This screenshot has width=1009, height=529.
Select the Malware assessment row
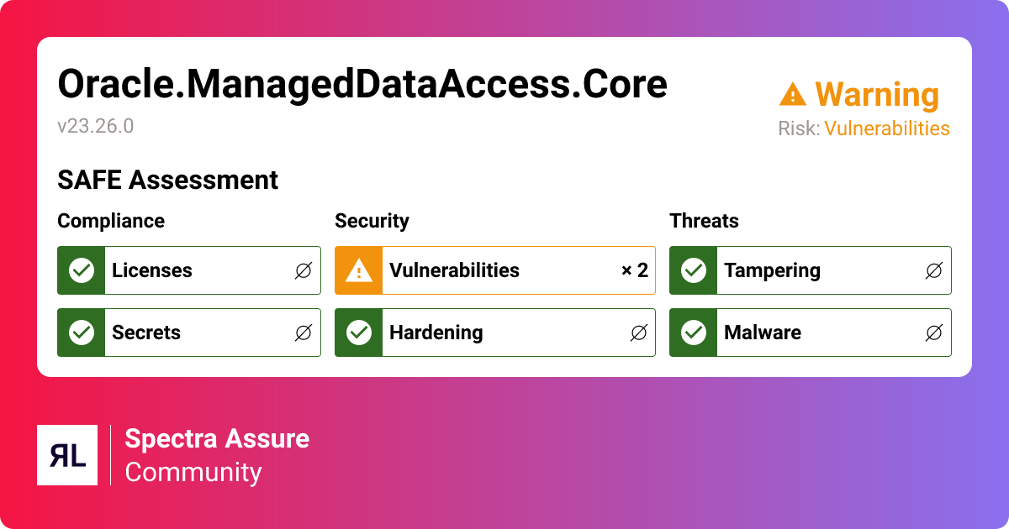[x=810, y=333]
